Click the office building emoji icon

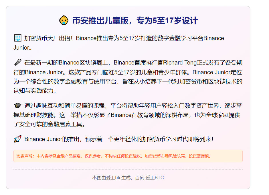click(x=18, y=38)
